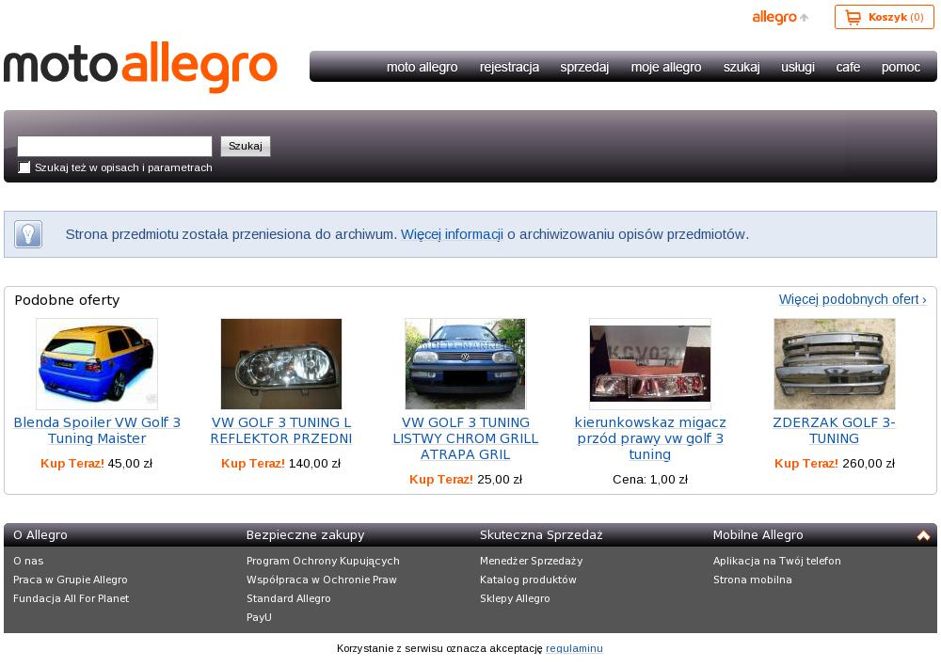This screenshot has width=941, height=667.
Task: Click the 'Skuteczna Sprzedaż' footer heading
Action: pyautogui.click(x=541, y=535)
